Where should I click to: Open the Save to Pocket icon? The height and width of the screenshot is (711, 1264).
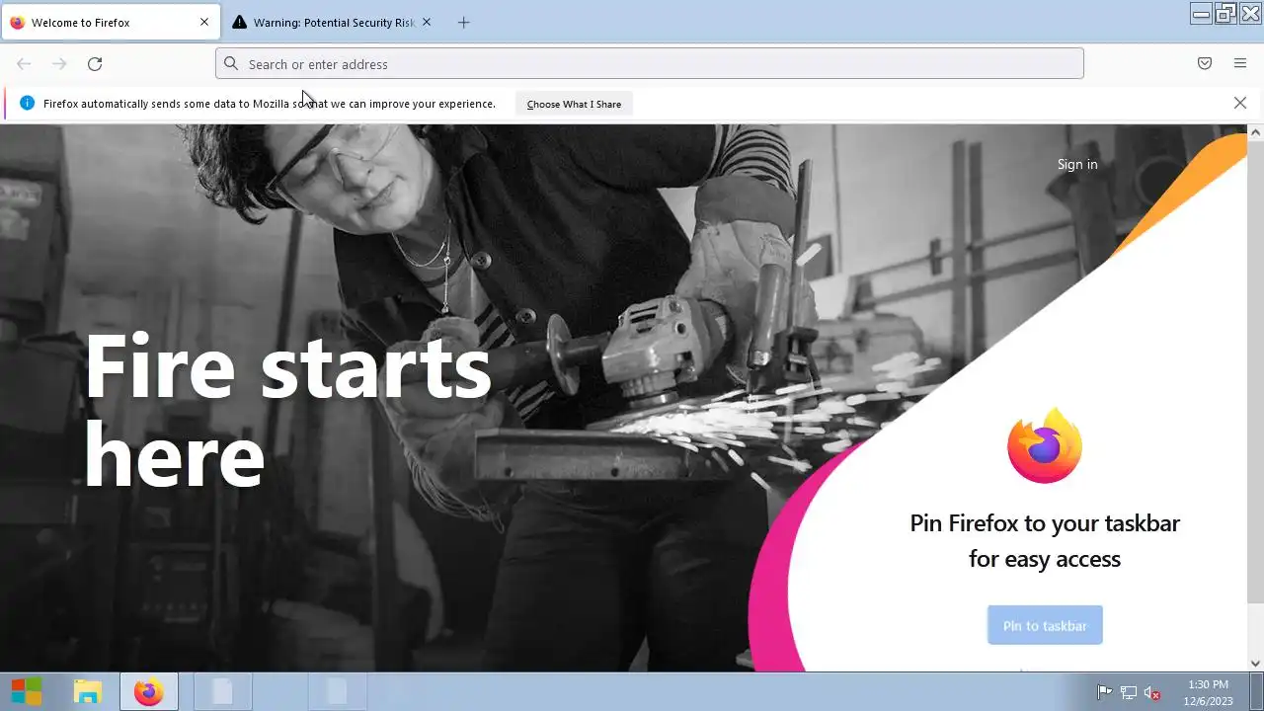click(1205, 64)
